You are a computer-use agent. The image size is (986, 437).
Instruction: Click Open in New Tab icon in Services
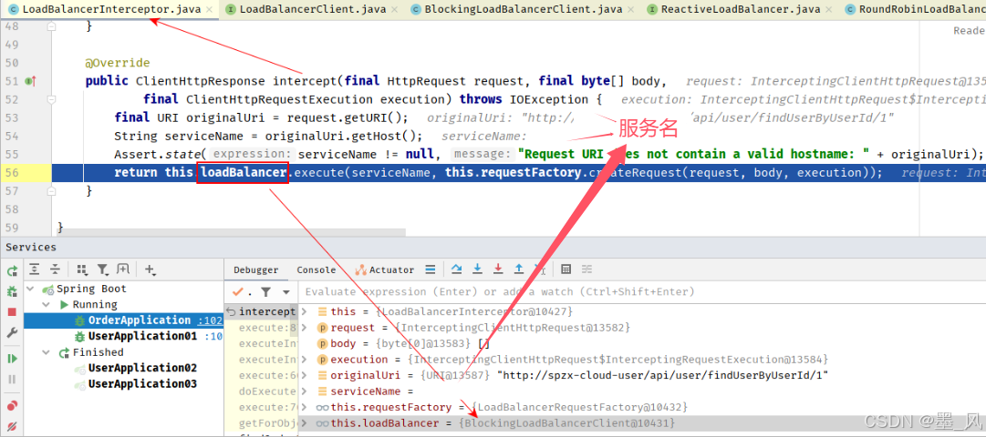[x=123, y=269]
